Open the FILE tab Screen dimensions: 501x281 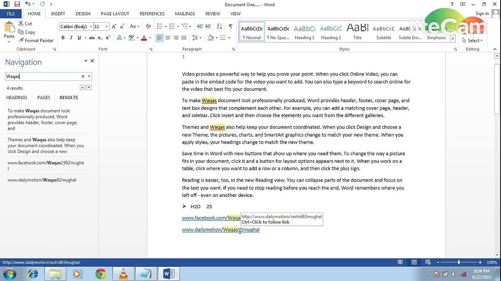click(11, 14)
